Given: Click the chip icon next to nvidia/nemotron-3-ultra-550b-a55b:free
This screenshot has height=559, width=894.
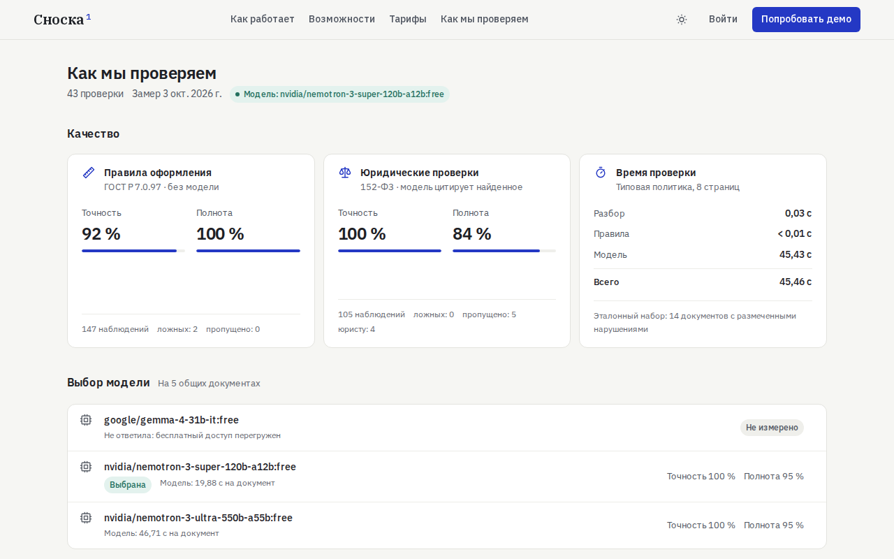Looking at the screenshot, I should [x=86, y=518].
